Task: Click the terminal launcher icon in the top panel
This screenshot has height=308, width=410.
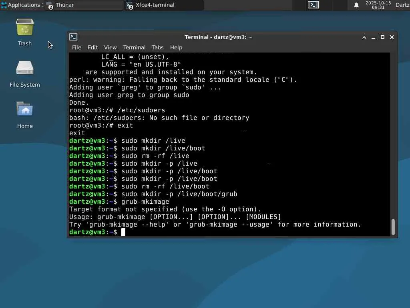Action: (x=313, y=5)
